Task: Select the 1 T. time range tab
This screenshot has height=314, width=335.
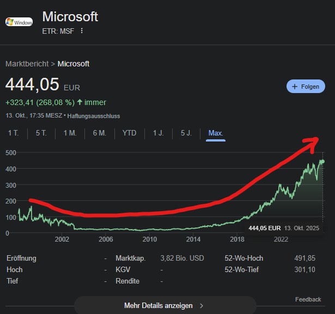Action: pos(14,133)
